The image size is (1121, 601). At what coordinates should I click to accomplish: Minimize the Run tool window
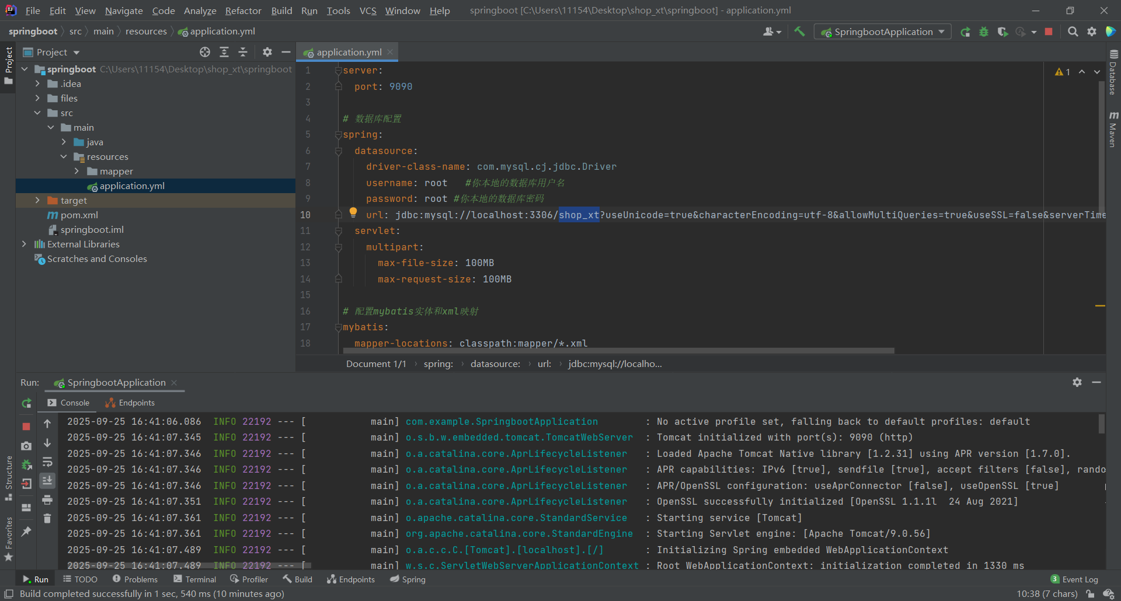(1096, 382)
